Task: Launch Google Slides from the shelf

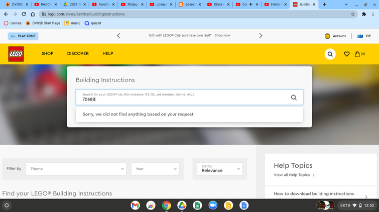Action: tap(228, 205)
